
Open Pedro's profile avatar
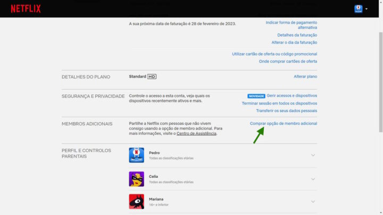(137, 155)
